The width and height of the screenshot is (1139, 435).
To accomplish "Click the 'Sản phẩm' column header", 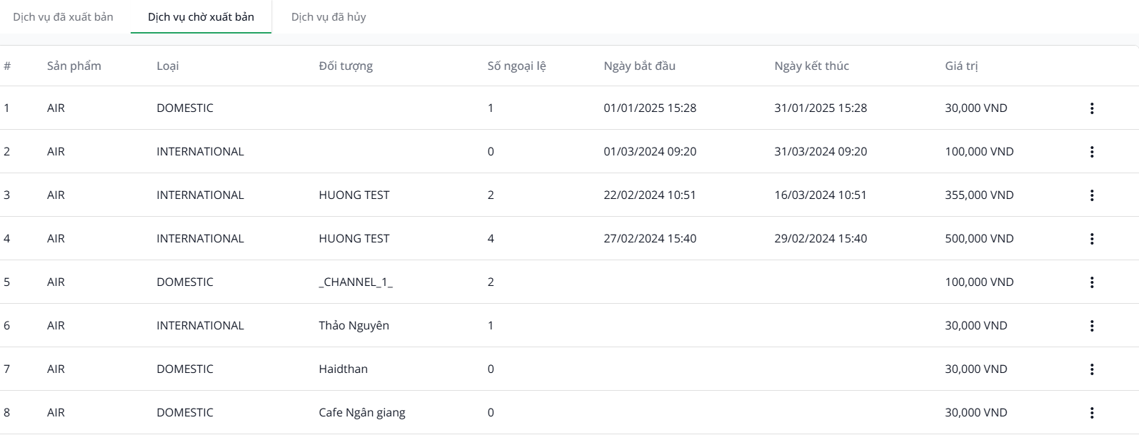I will point(74,66).
